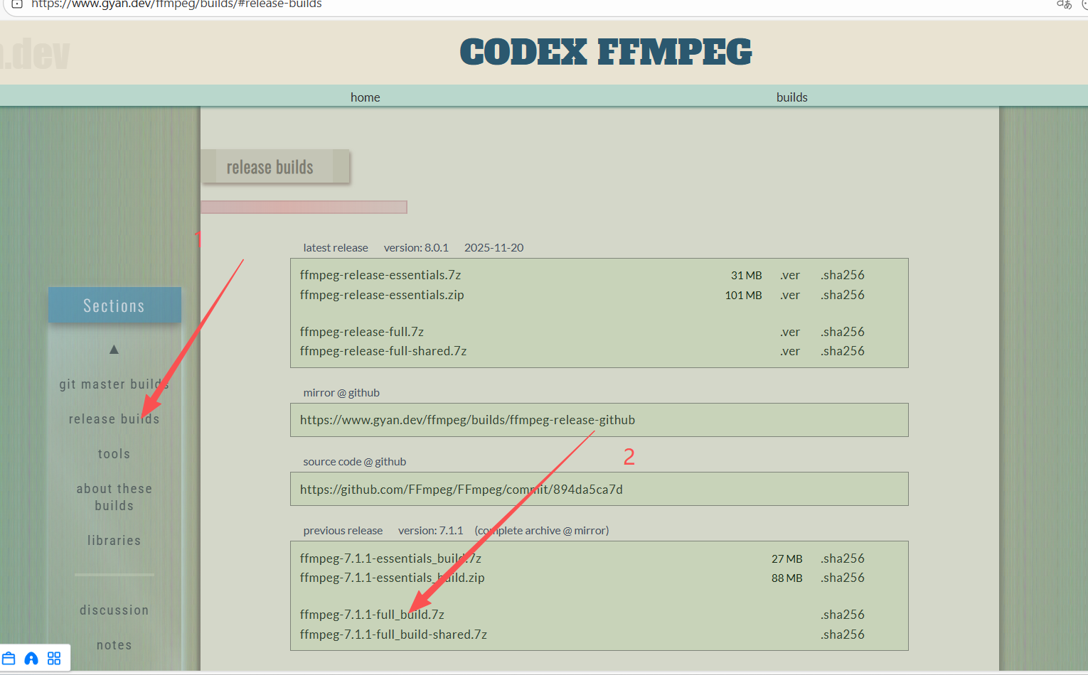Click the latest release label

pos(336,248)
